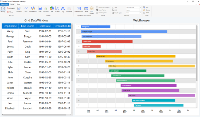This screenshot has width=200, height=117.
Task: Select the Pie chart icon
Action: [52, 10]
